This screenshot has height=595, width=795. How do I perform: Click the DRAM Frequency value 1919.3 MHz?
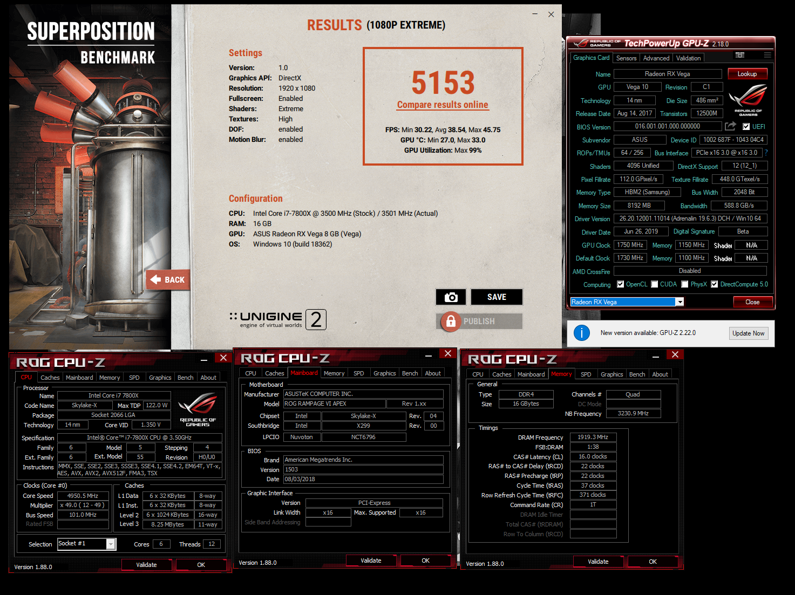[593, 437]
